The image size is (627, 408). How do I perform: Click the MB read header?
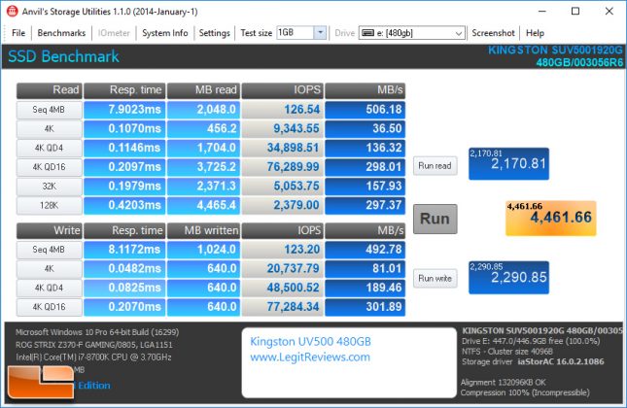203,90
